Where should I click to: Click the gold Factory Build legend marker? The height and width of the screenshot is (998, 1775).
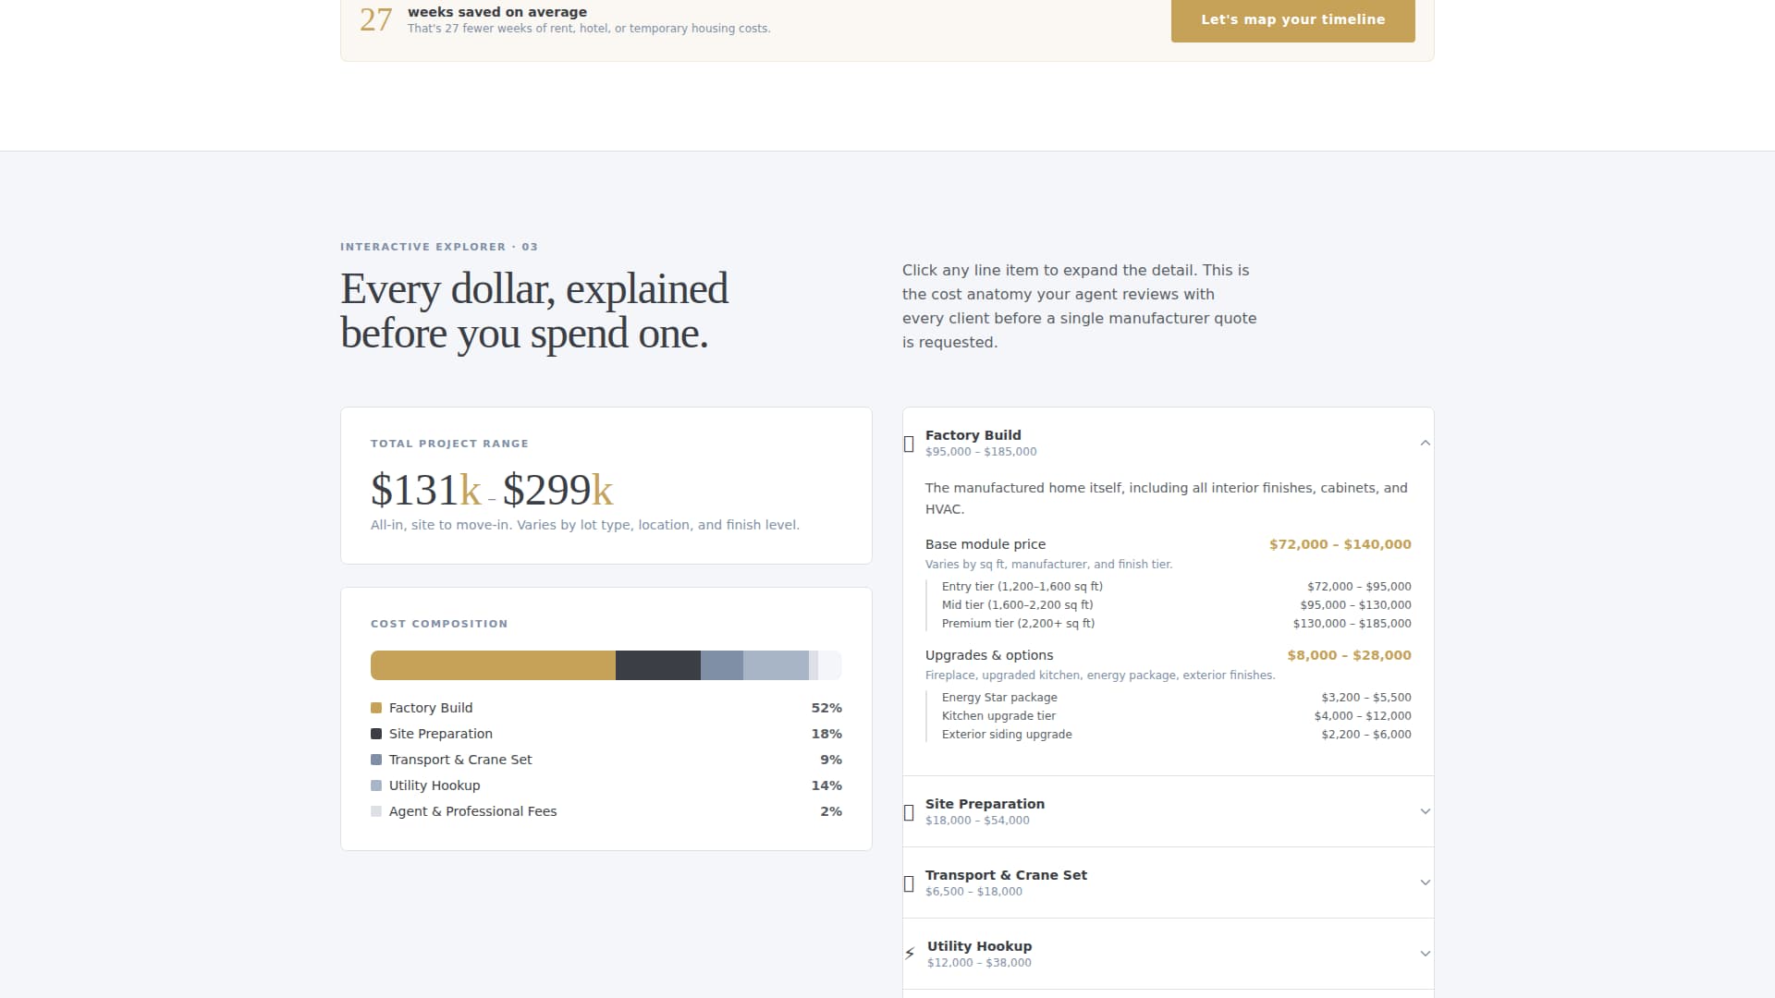click(375, 708)
